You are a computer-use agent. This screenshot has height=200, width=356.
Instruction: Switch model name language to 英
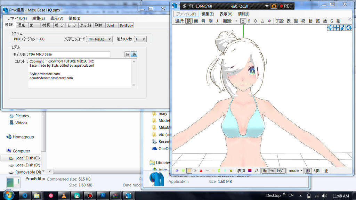[x=134, y=54]
